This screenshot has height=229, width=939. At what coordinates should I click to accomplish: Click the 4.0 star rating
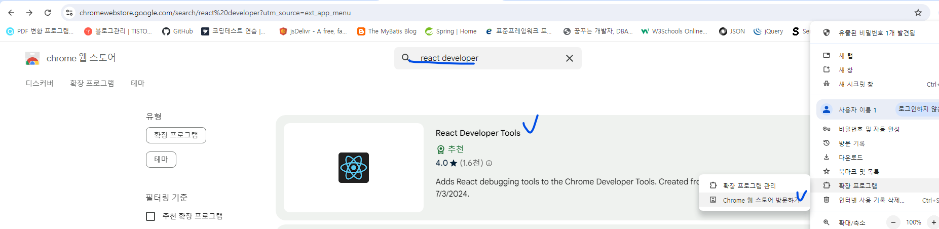(x=446, y=163)
